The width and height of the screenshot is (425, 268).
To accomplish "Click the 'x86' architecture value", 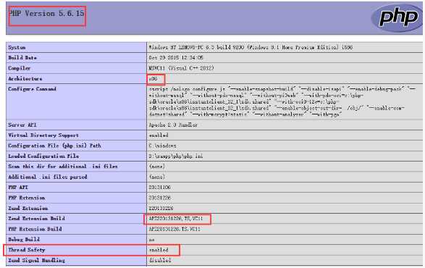I will tap(153, 79).
